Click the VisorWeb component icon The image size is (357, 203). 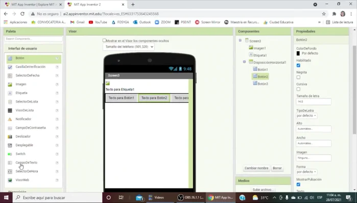10,180
